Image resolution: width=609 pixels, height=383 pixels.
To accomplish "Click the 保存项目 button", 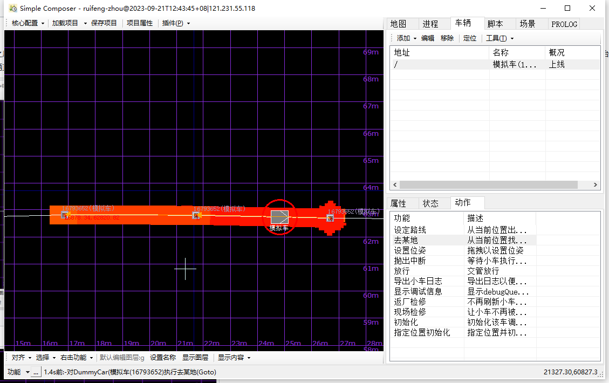I will 104,23.
